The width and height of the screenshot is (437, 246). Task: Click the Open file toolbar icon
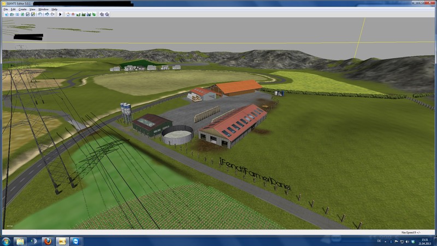pyautogui.click(x=12, y=14)
